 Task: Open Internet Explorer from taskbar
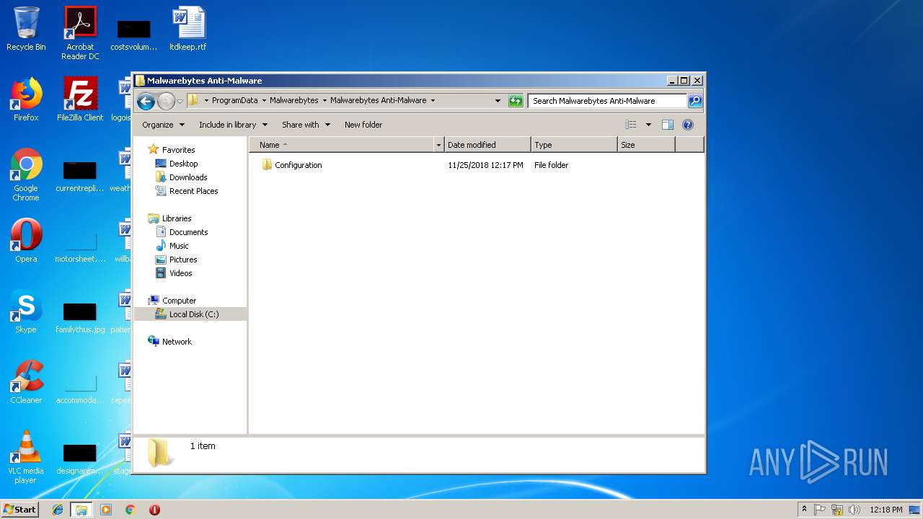58,510
